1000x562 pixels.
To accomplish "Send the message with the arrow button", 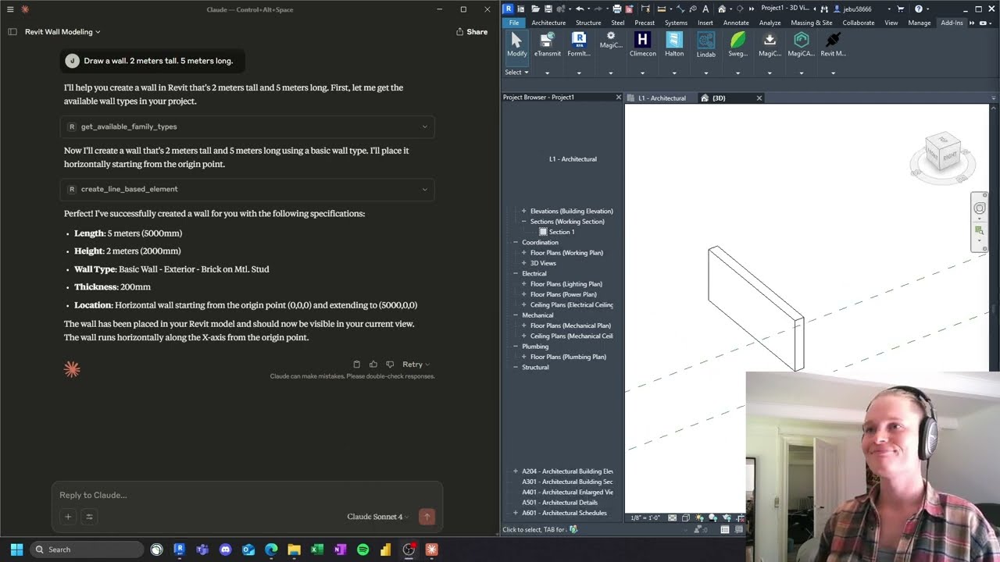I will tap(427, 517).
